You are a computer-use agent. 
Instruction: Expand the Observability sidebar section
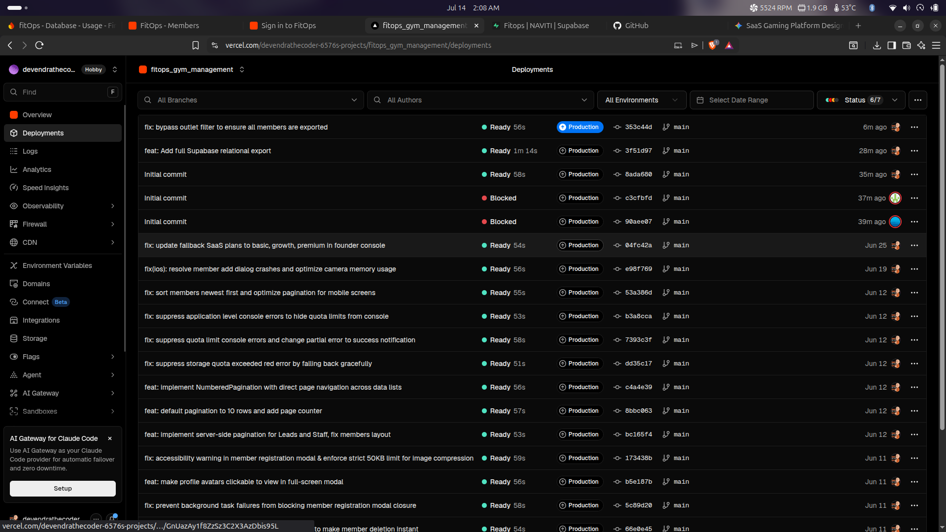113,206
